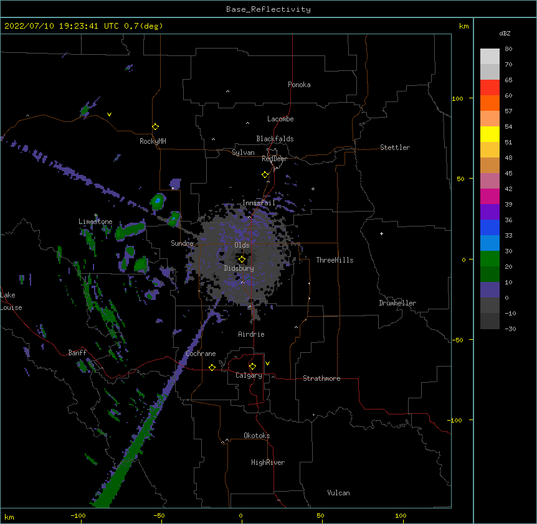Click the Sylvan label

click(243, 152)
